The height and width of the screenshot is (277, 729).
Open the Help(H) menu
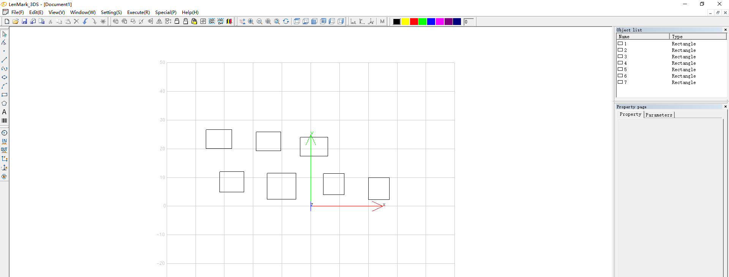190,12
